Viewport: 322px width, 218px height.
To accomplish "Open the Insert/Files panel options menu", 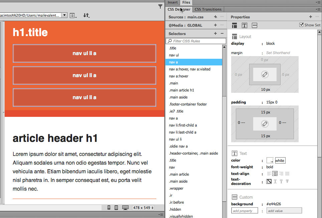I will point(318,2).
